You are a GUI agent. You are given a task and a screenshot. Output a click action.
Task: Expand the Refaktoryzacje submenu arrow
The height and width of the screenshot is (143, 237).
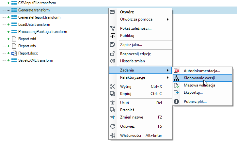tap(167, 78)
